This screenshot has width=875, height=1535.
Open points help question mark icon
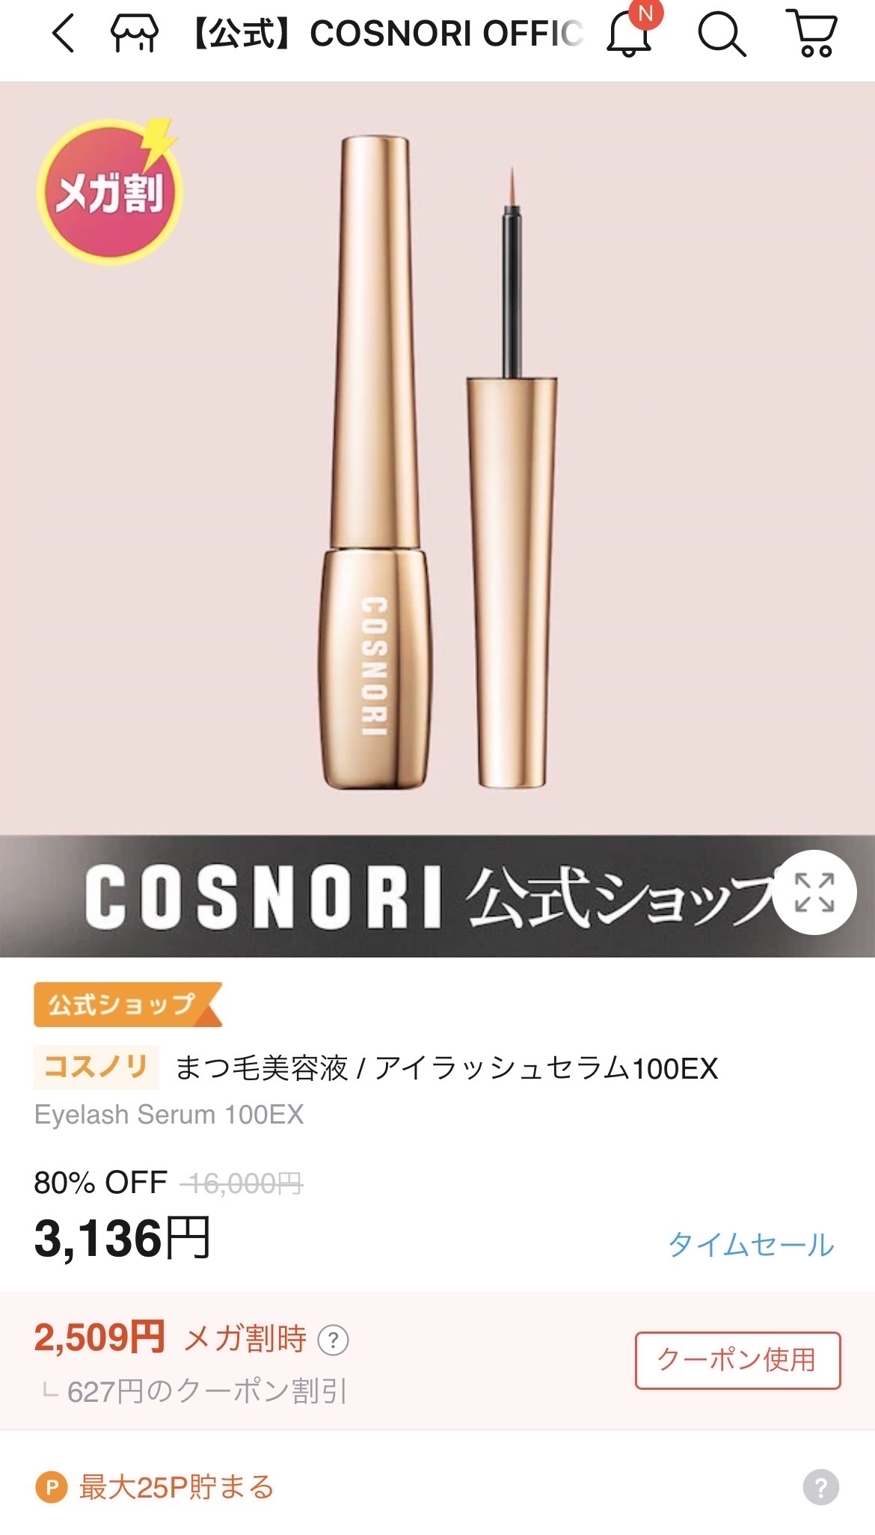(x=820, y=1486)
